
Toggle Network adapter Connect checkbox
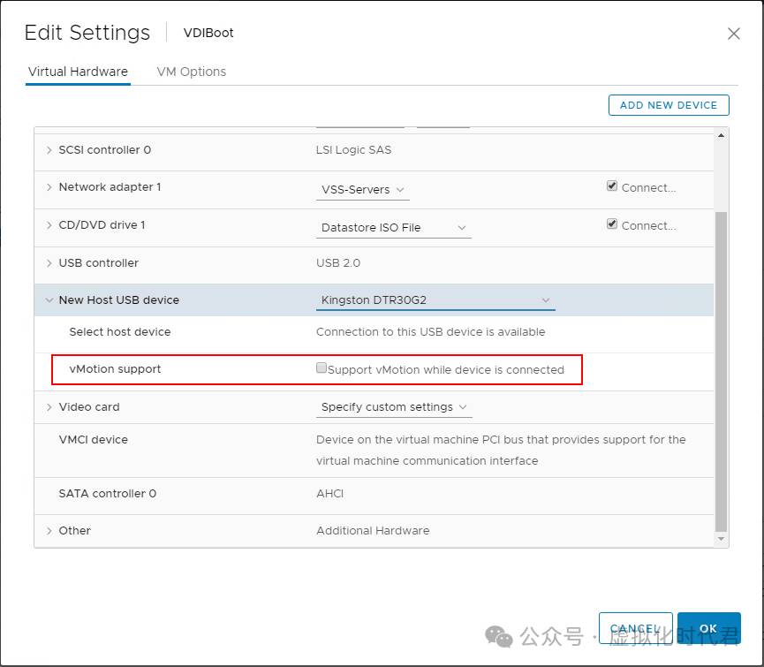pyautogui.click(x=612, y=186)
